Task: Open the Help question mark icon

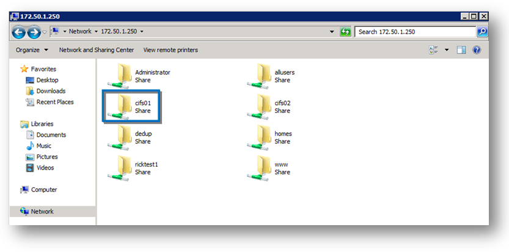Action: point(477,50)
